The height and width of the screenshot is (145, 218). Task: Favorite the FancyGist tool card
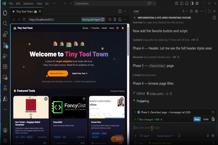point(84,99)
